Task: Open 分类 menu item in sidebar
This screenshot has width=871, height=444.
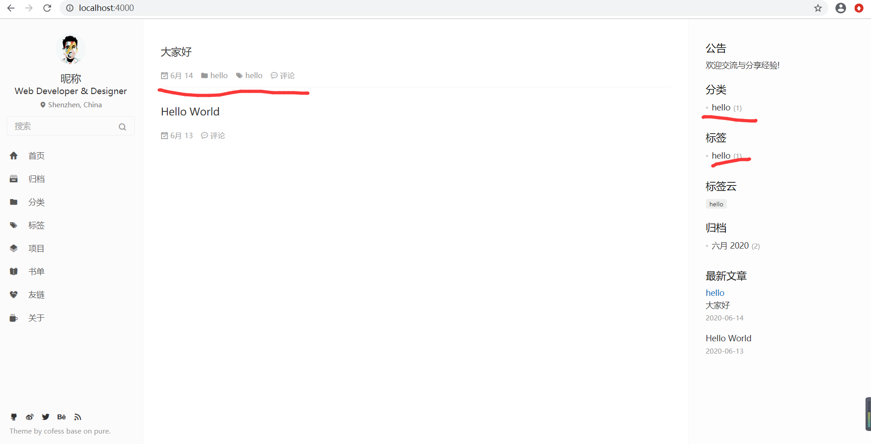Action: [x=36, y=202]
